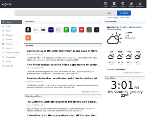Open the purple quick link next to eBay
The width and height of the screenshot is (148, 118).
pos(43,30)
